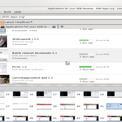This screenshot has width=122, height=122.
Task: Open the Batch convert documents 0.1 link
Action: tap(34, 53)
